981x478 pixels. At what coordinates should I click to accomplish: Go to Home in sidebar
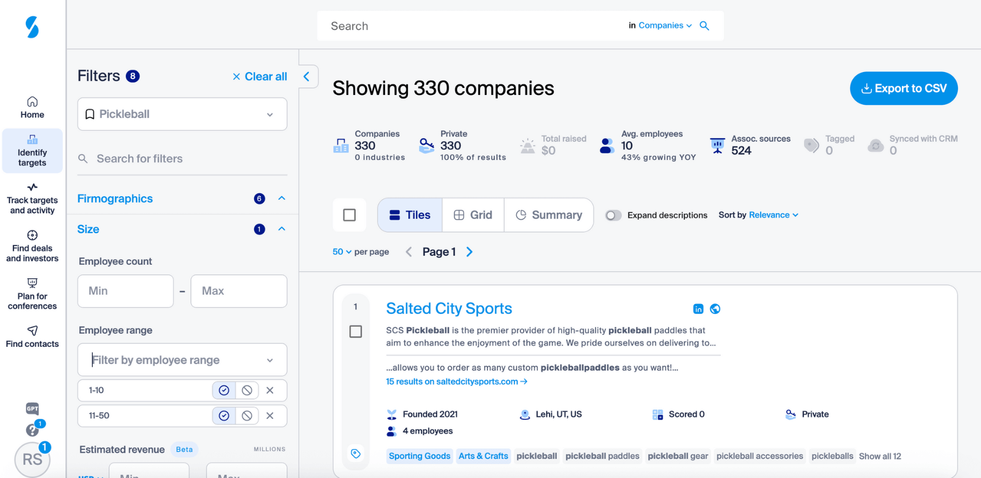(x=32, y=108)
